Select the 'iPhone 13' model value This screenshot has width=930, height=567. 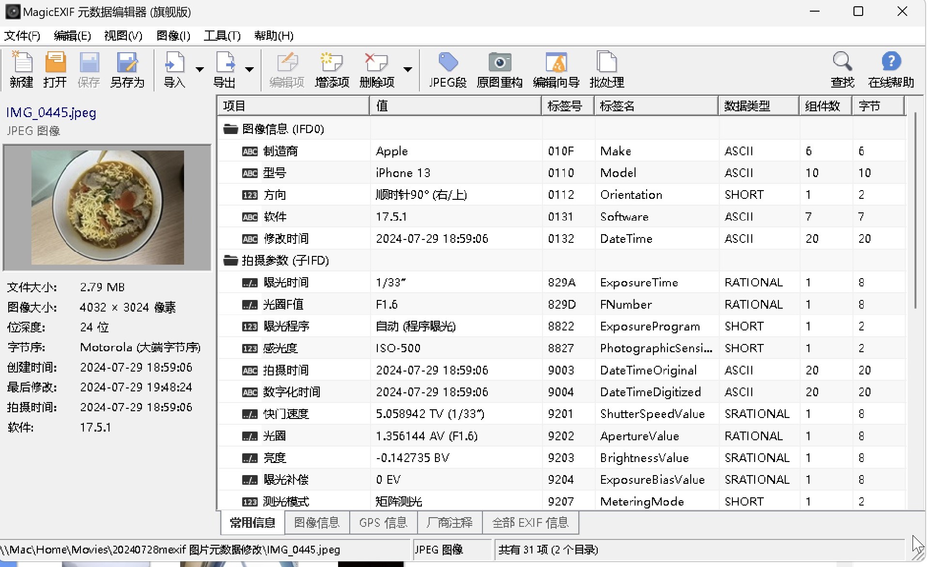[x=403, y=173]
